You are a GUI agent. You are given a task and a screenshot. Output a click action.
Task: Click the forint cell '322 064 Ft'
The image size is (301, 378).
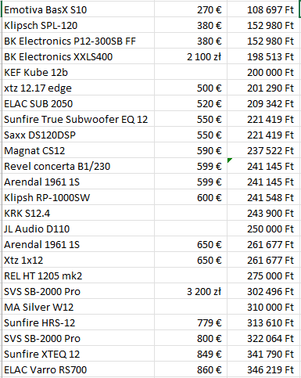click(263, 338)
